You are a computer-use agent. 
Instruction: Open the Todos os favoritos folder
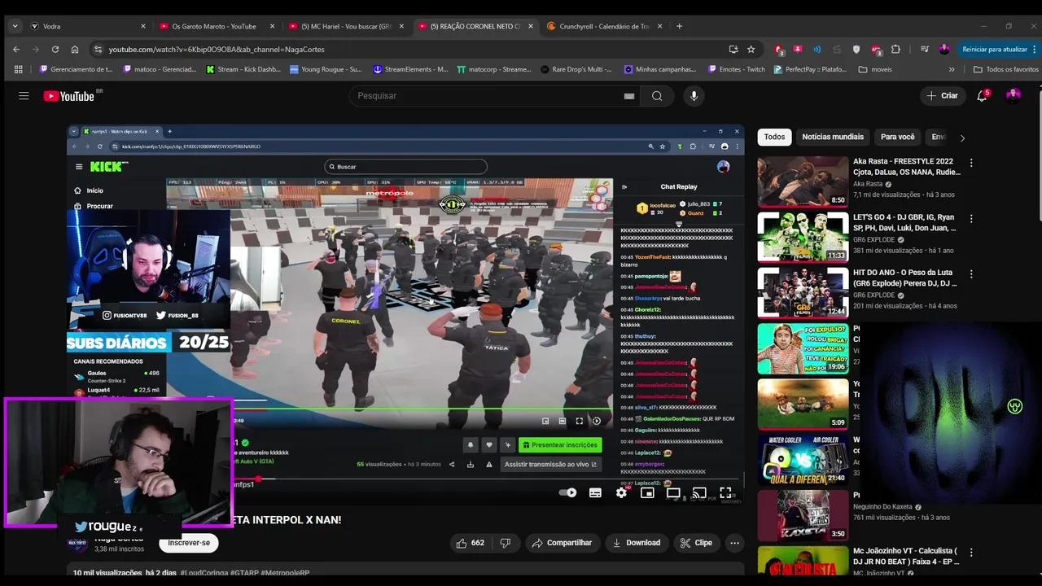point(1006,69)
